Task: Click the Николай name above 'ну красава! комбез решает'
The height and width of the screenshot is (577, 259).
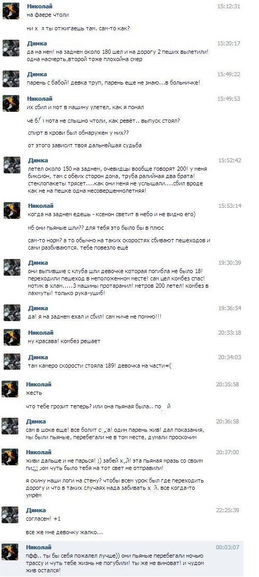Action: (x=41, y=332)
